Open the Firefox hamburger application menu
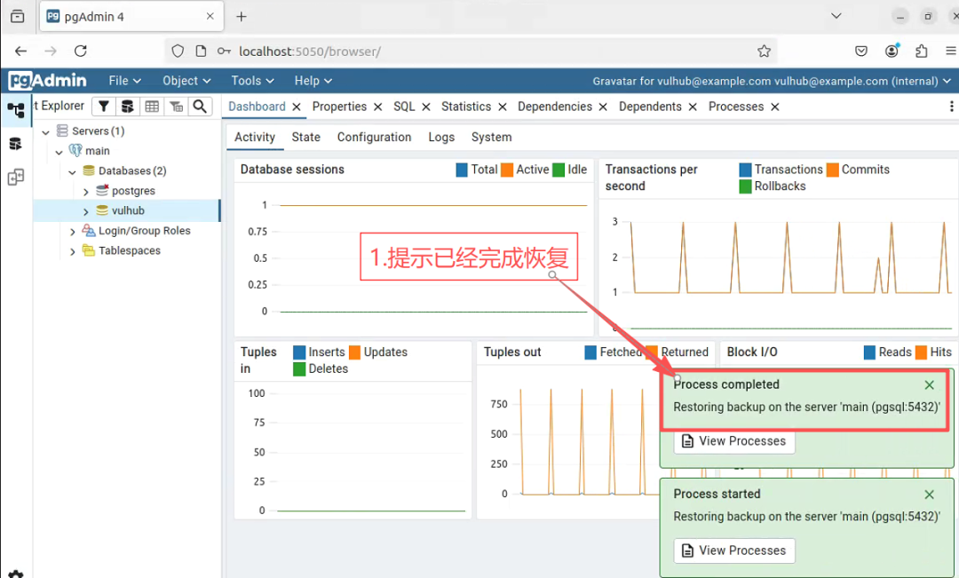Viewport: 959px width, 578px height. click(x=951, y=51)
